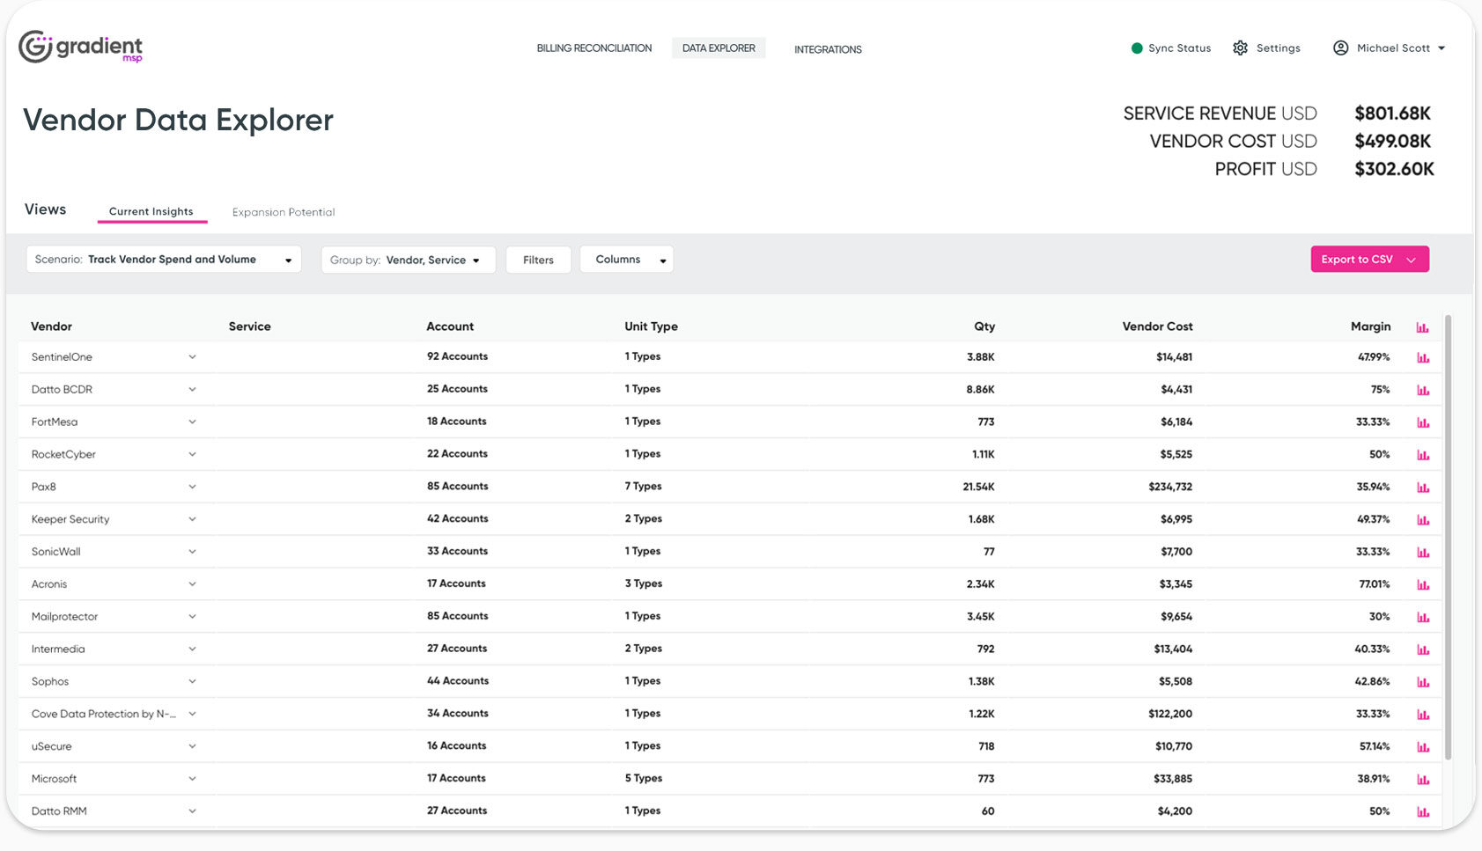
Task: Expand the Datto BCDR vendor row
Action: [192, 390]
